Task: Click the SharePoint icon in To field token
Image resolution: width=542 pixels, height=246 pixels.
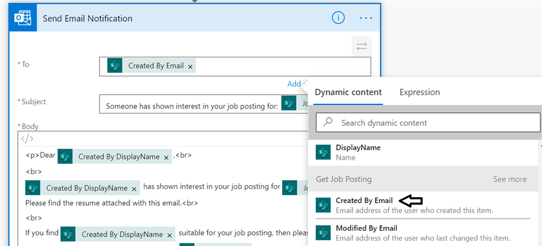Action: pos(115,66)
